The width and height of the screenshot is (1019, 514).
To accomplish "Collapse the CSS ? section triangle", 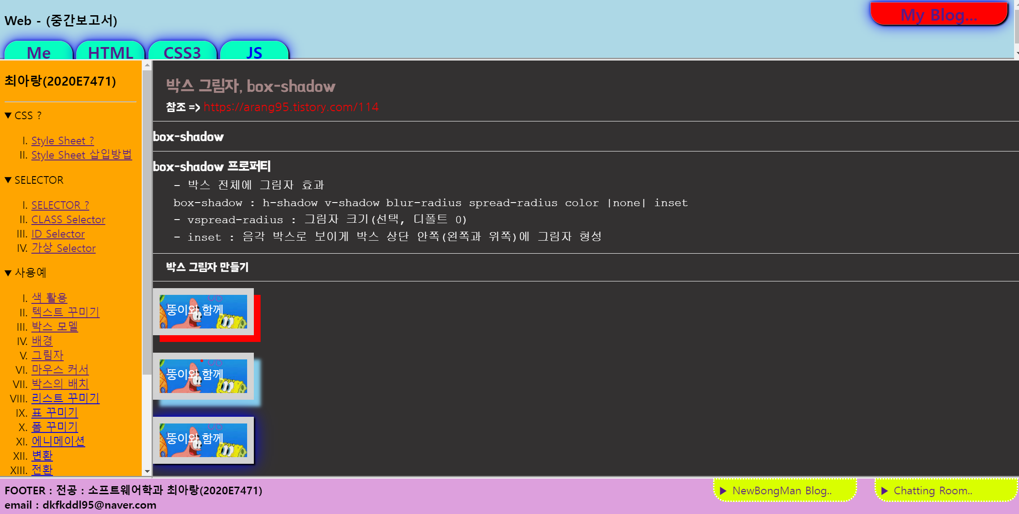I will click(x=8, y=116).
